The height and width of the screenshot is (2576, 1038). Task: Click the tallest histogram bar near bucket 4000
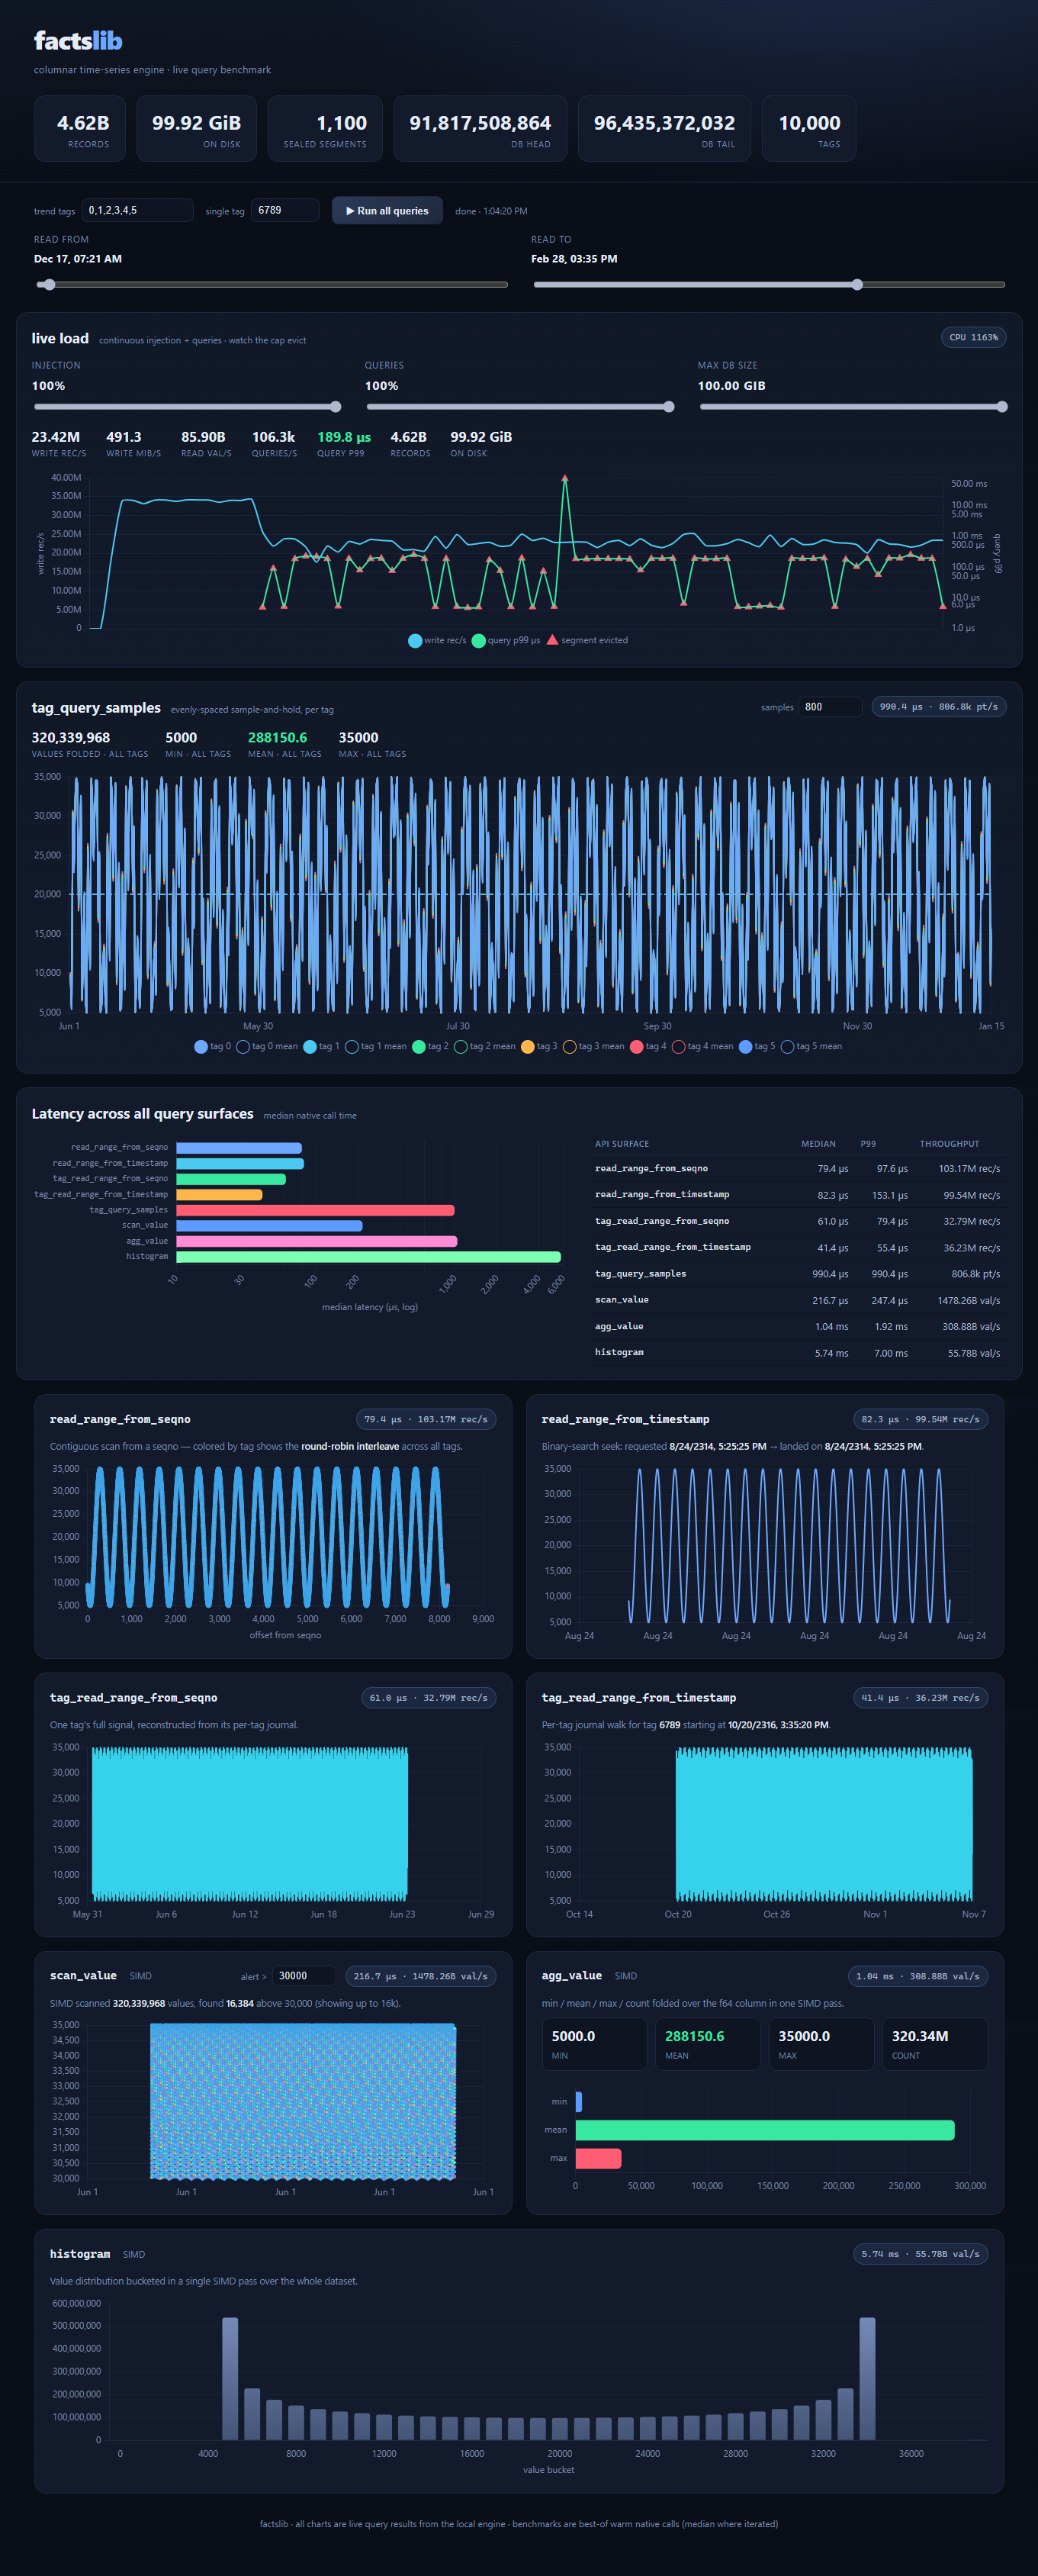pos(230,2379)
